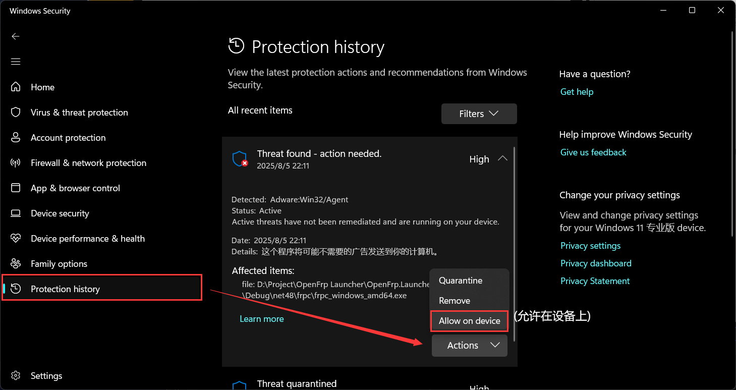Click App & browser control icon
Screen dimensions: 736x390
pos(16,188)
